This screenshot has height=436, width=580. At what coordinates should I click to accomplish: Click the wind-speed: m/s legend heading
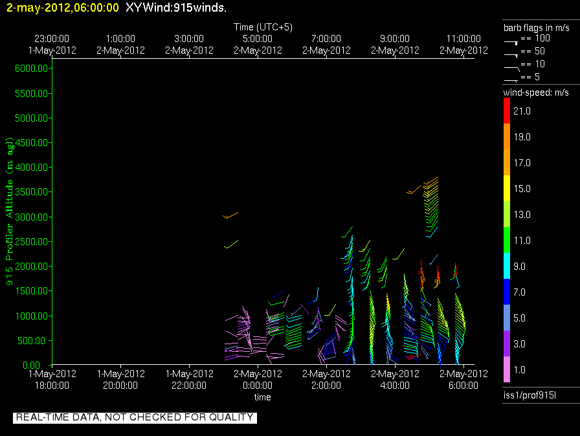click(x=536, y=93)
